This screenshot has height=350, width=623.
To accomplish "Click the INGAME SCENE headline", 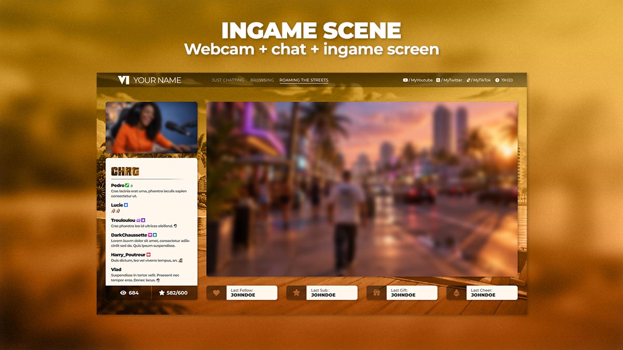I will pos(311,31).
